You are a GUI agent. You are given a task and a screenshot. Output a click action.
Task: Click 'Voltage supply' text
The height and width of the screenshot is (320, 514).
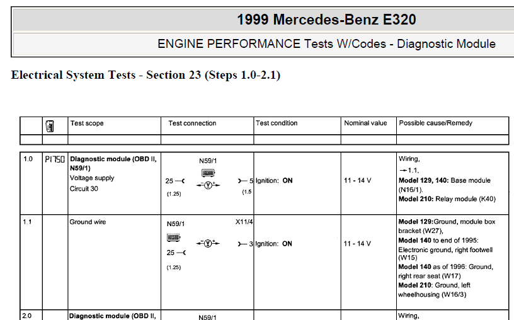pos(92,178)
